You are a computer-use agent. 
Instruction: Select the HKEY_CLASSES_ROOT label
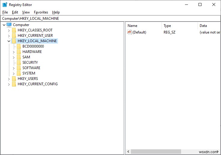coord(35,30)
